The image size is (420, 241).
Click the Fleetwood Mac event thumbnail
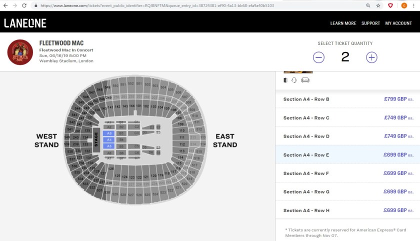click(x=20, y=52)
